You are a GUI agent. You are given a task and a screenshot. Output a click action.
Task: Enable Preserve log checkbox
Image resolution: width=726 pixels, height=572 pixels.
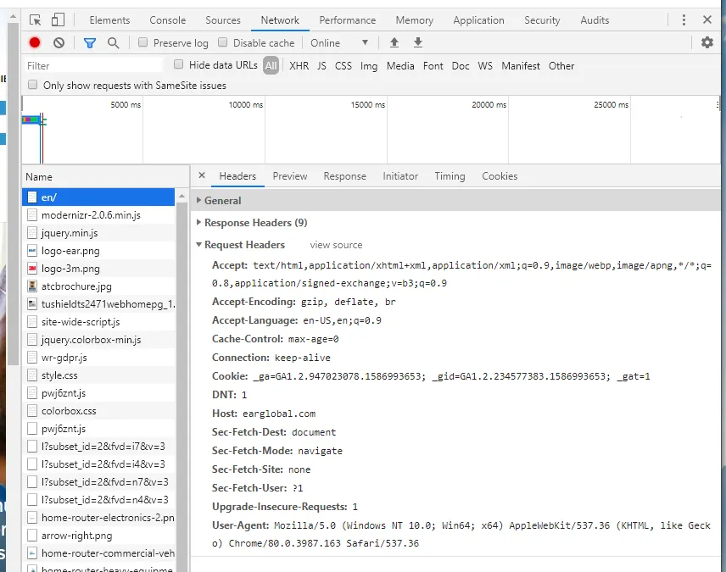click(x=143, y=42)
